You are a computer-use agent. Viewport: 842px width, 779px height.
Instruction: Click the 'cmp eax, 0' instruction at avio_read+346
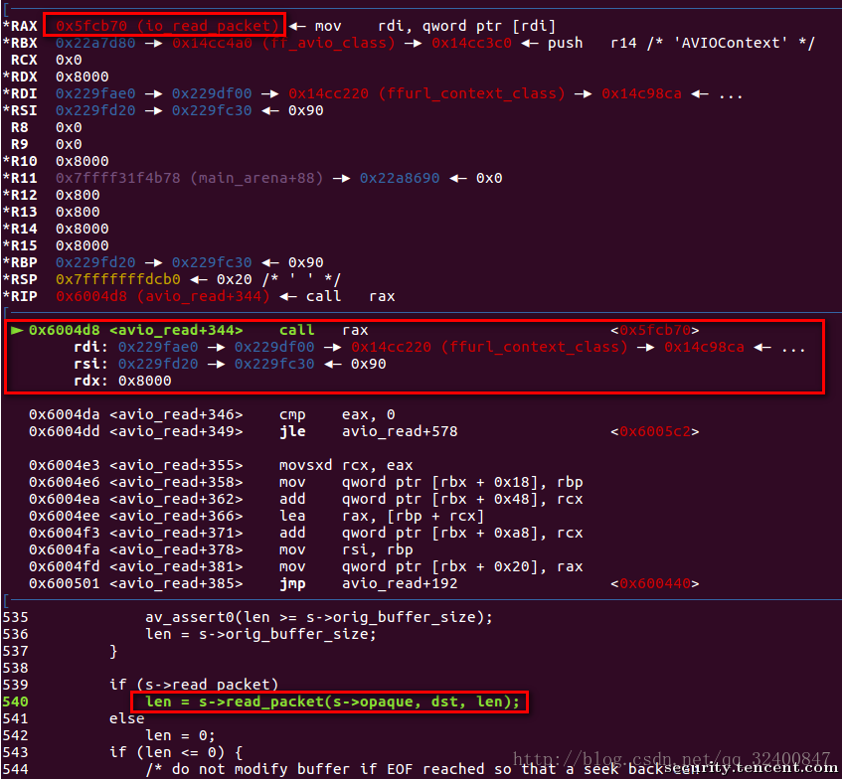coord(337,414)
